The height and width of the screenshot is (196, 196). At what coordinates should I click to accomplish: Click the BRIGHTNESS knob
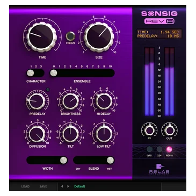coord(70,101)
